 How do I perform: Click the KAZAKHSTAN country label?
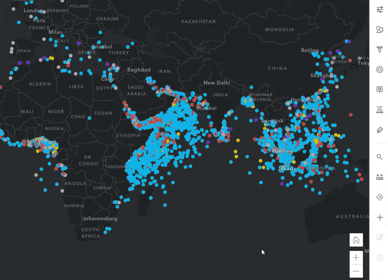tap(198, 21)
